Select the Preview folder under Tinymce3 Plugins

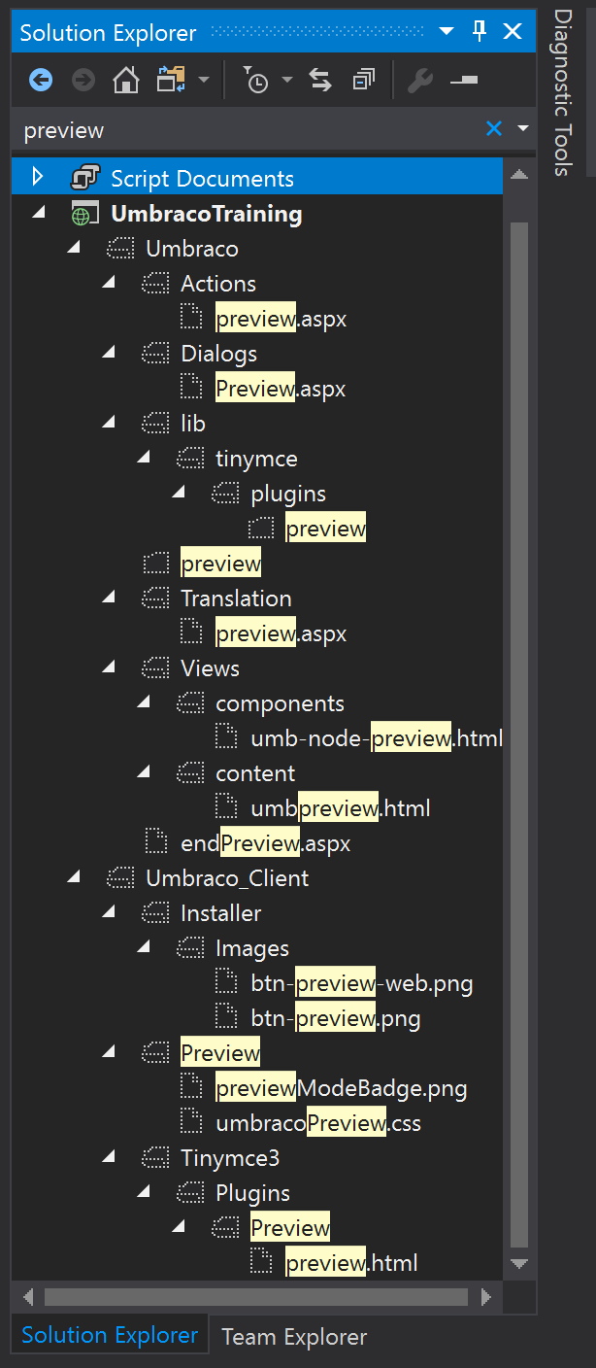point(291,1228)
